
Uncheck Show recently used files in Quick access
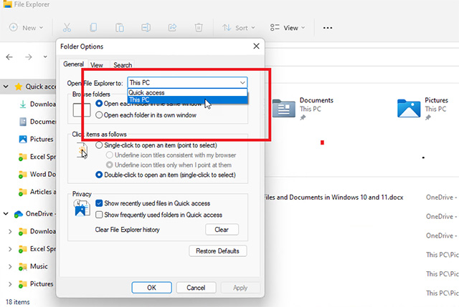point(100,203)
